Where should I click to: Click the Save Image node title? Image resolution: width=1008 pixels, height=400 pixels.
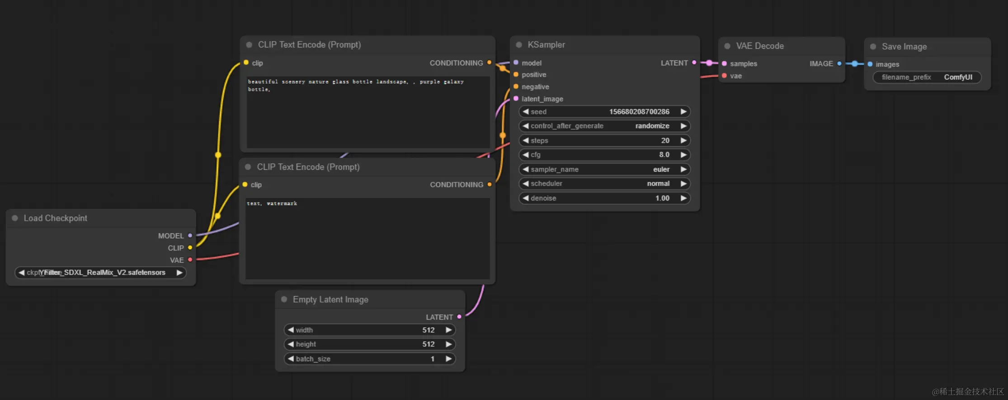click(x=904, y=47)
